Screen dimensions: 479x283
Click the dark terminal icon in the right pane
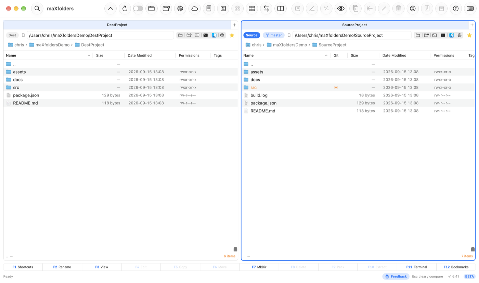click(443, 35)
